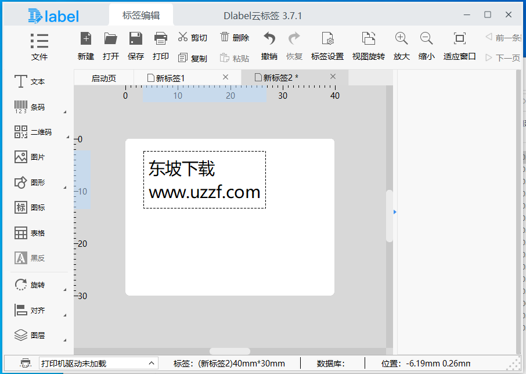Click the 位置 coordinates readout
Viewport: 526px width, 374px height.
426,364
